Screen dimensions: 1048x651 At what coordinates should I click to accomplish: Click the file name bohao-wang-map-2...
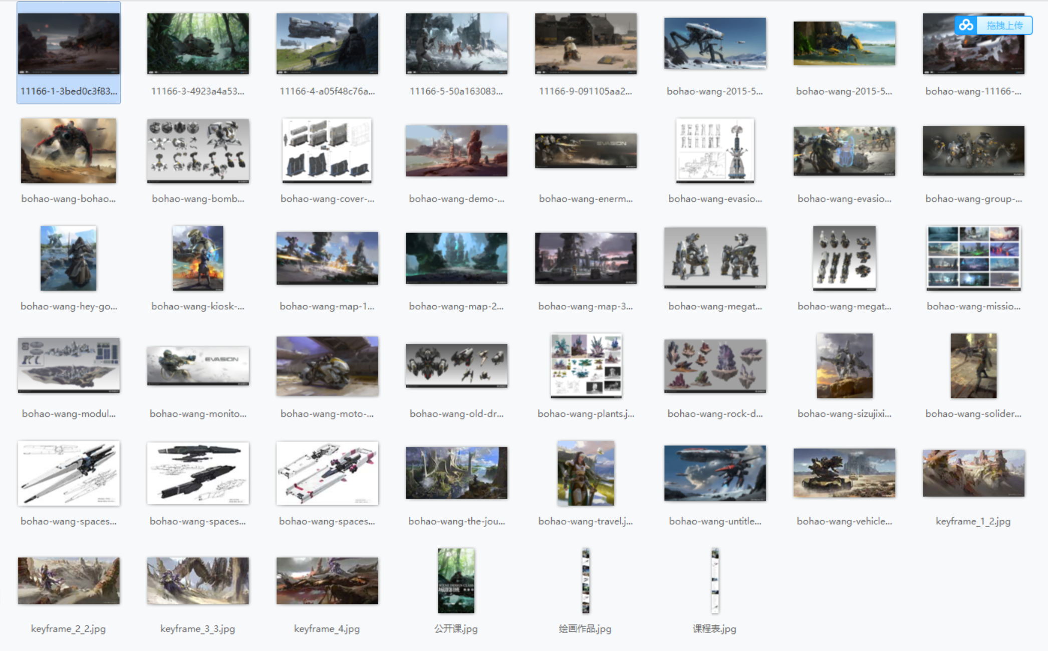pos(456,306)
